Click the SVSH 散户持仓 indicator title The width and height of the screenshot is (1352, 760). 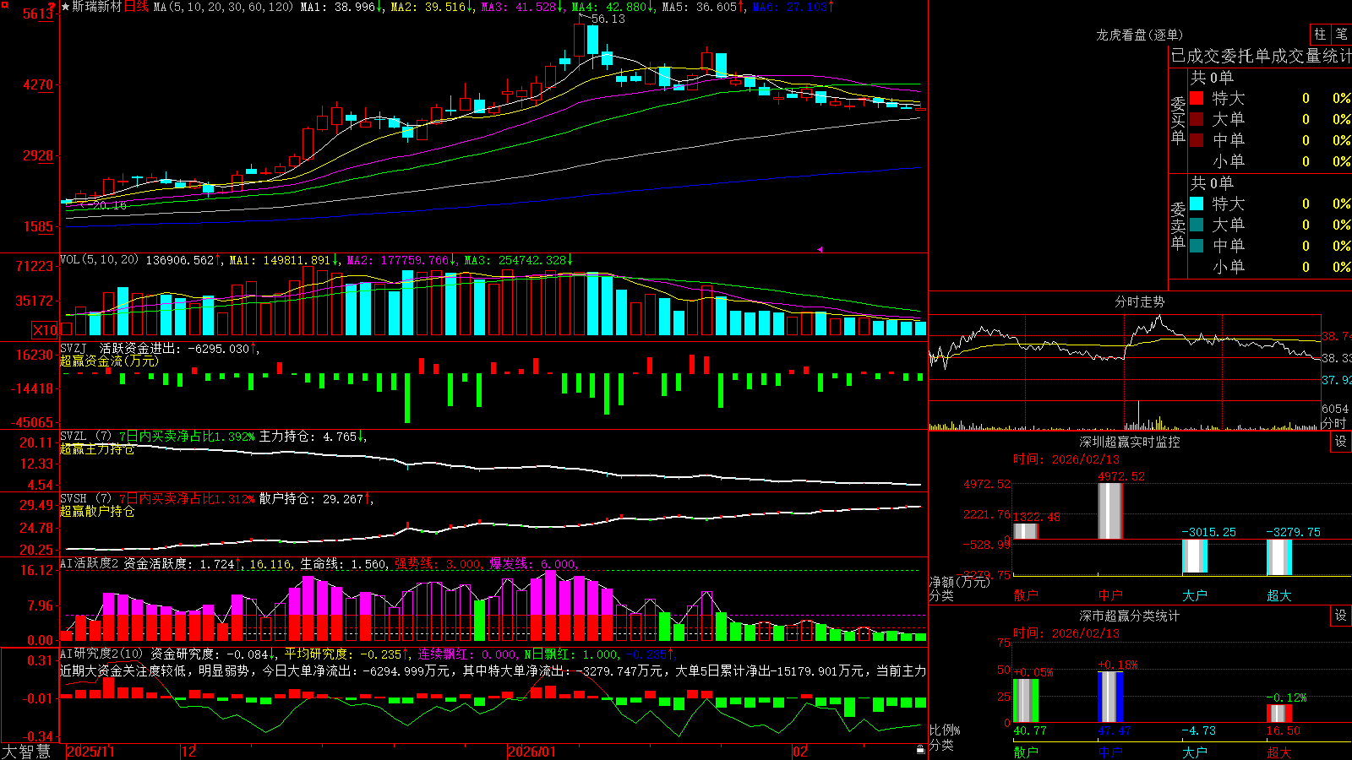point(74,498)
